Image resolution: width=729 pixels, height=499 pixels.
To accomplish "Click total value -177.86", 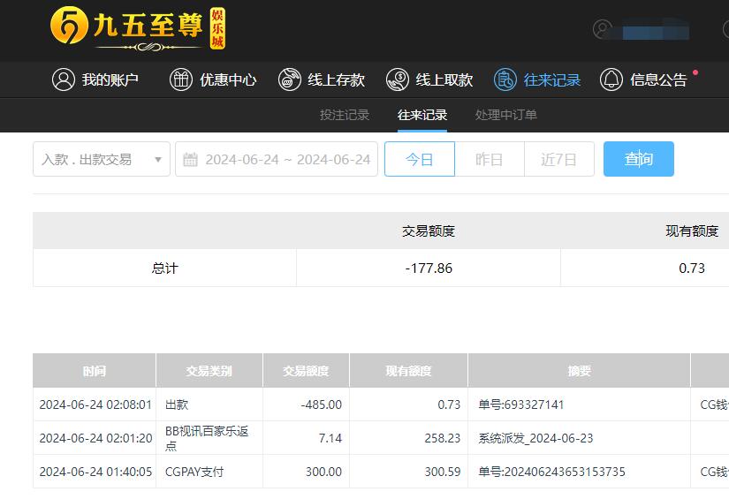I will coord(429,268).
